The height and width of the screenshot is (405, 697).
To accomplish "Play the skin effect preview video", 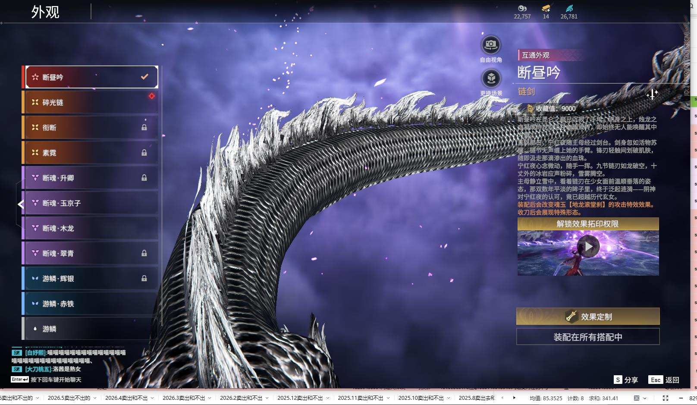I will 588,246.
